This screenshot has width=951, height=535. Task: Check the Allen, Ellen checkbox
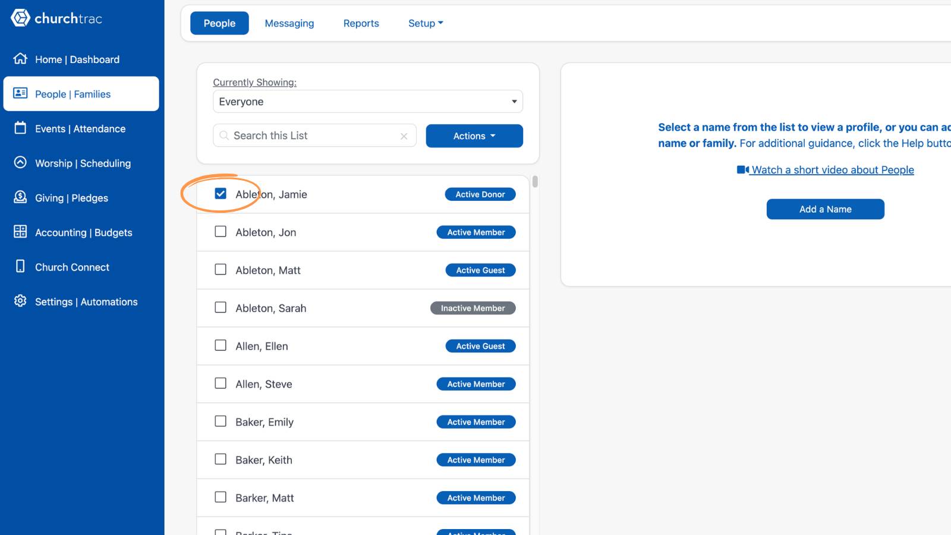(x=221, y=345)
